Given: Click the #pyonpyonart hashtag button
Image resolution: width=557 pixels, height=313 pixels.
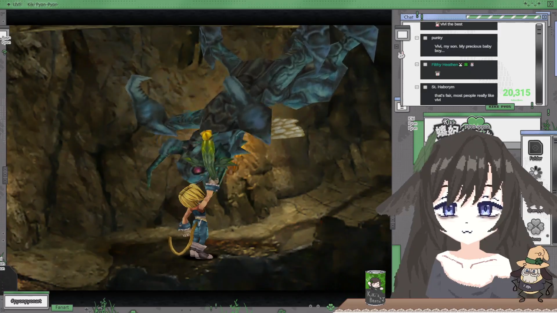Looking at the screenshot, I should click(26, 301).
